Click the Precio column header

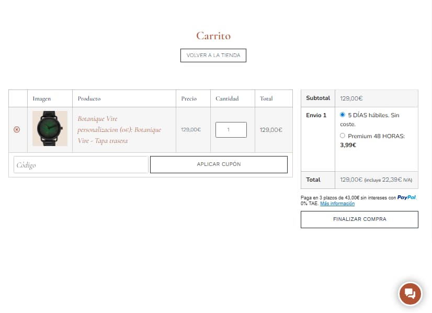pos(189,98)
